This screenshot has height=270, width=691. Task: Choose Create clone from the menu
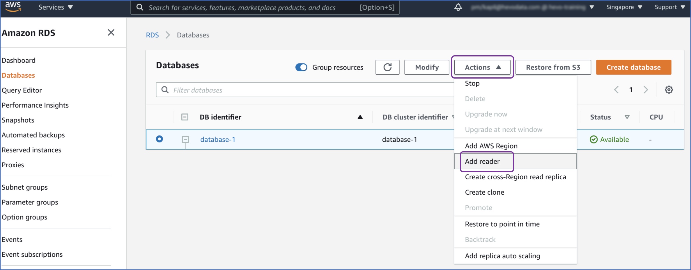[x=485, y=192]
